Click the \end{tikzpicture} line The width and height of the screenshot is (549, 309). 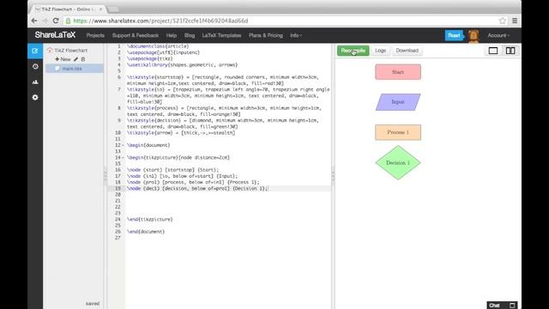point(150,220)
